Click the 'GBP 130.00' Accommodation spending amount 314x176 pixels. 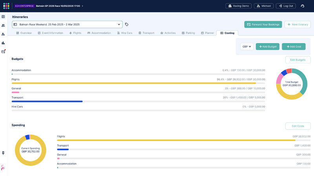(303, 163)
